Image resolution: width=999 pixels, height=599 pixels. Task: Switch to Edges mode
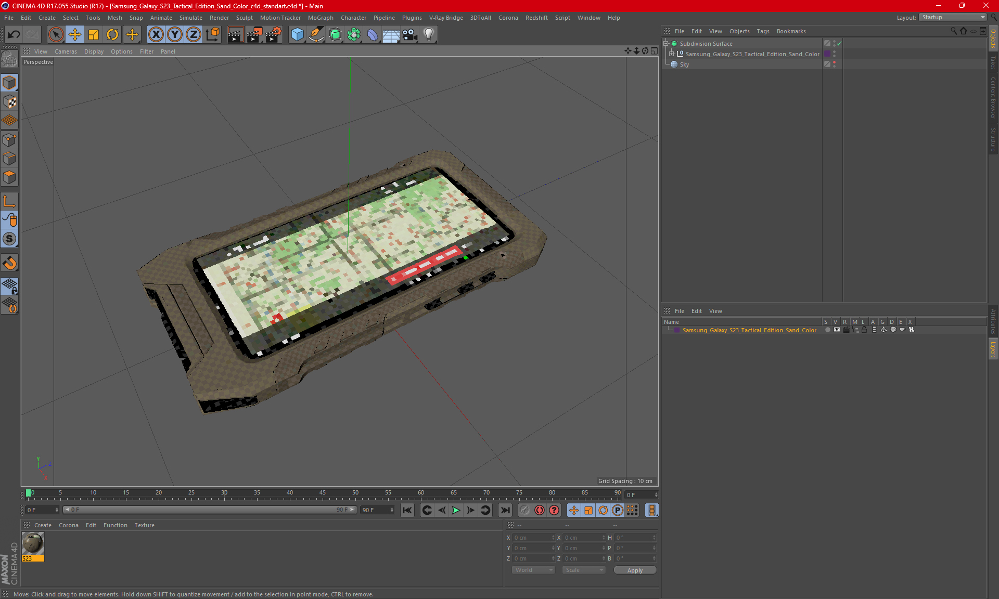click(x=9, y=159)
